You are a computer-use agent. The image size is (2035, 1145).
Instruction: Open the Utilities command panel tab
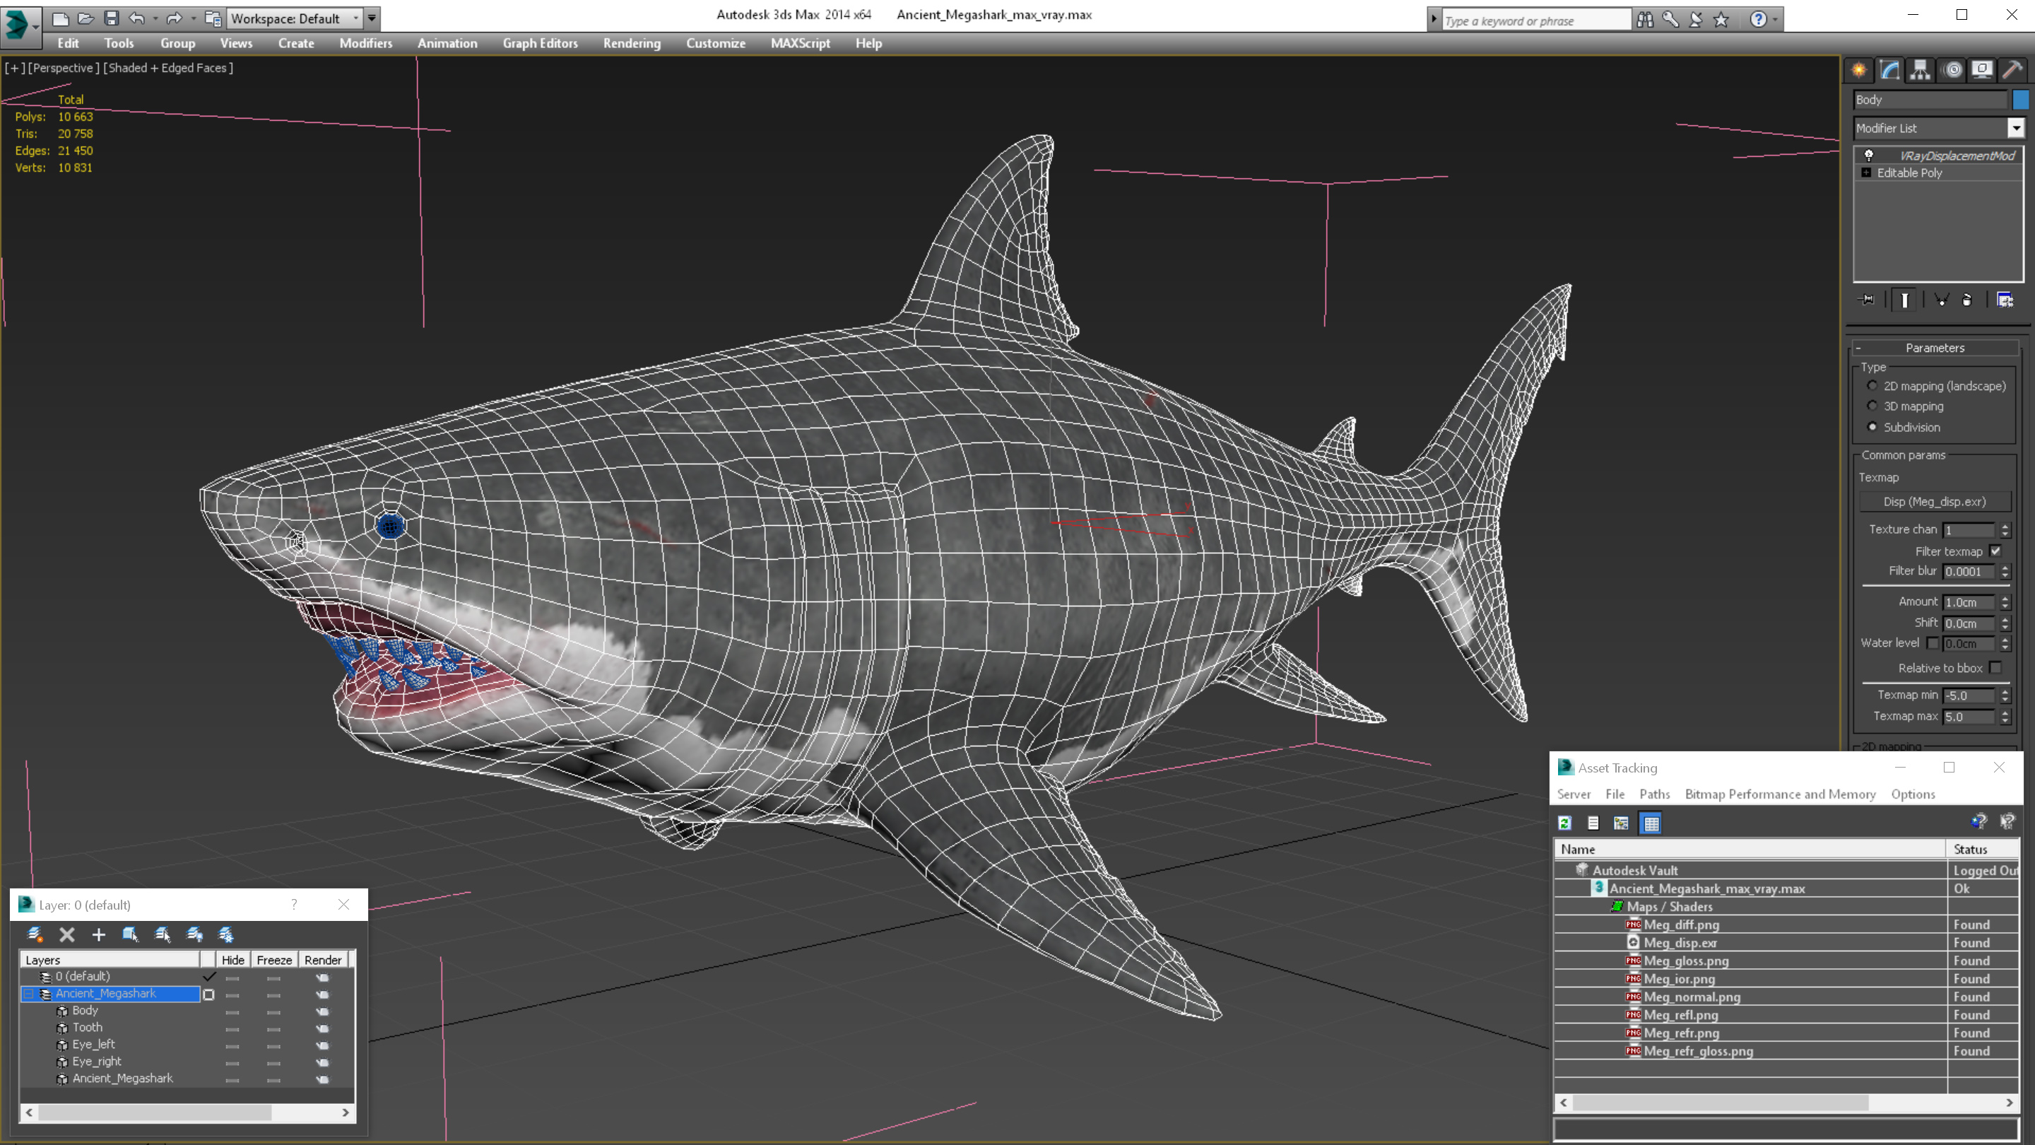pos(2013,71)
